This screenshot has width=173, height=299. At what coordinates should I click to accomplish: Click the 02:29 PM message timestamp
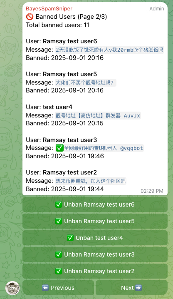click(x=152, y=191)
